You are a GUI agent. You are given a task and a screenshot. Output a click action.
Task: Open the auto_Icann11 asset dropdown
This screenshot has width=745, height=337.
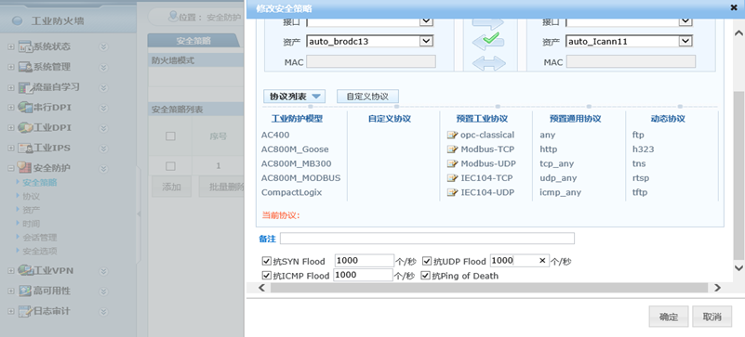click(685, 41)
